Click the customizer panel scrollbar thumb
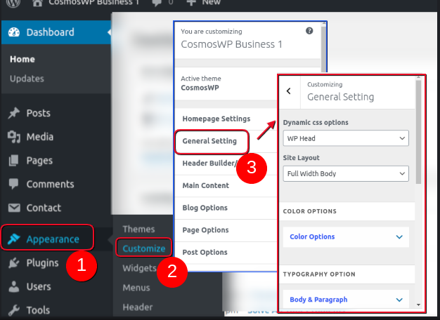The image size is (440, 320). pyautogui.click(x=323, y=50)
